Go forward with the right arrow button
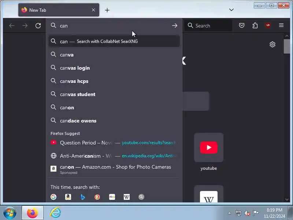 (25, 26)
